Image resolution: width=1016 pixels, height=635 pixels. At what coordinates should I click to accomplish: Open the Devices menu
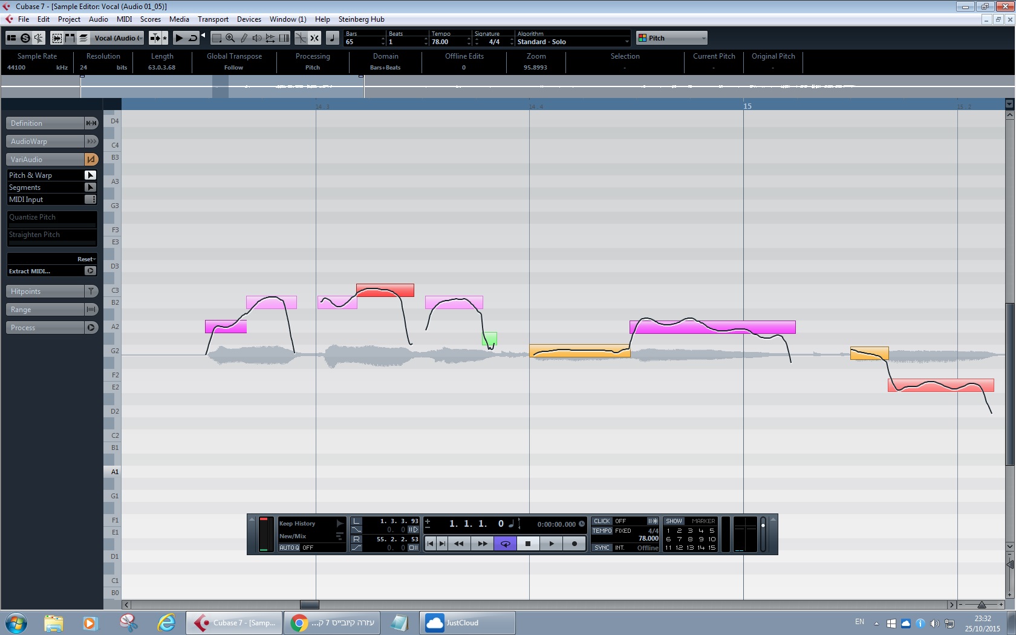[x=249, y=19]
